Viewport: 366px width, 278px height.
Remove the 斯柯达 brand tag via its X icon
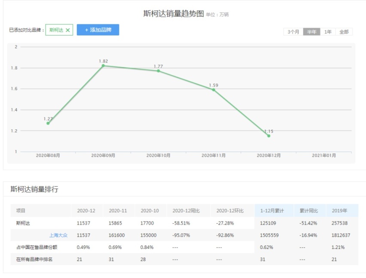point(68,30)
